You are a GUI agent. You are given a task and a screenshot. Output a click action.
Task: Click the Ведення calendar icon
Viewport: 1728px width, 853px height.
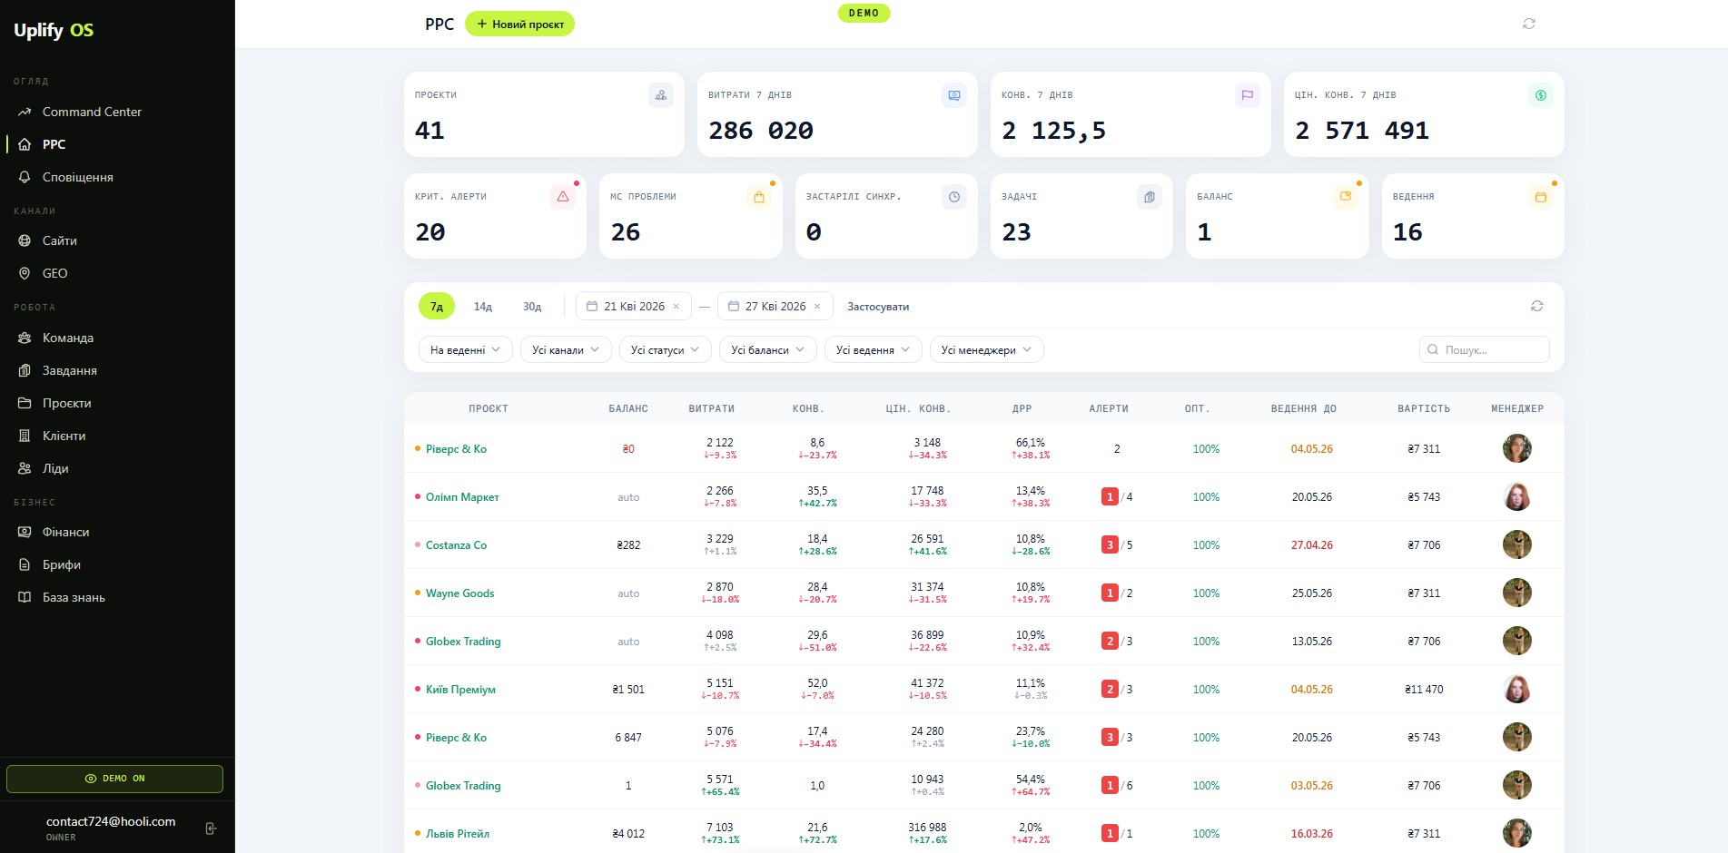(x=1541, y=197)
